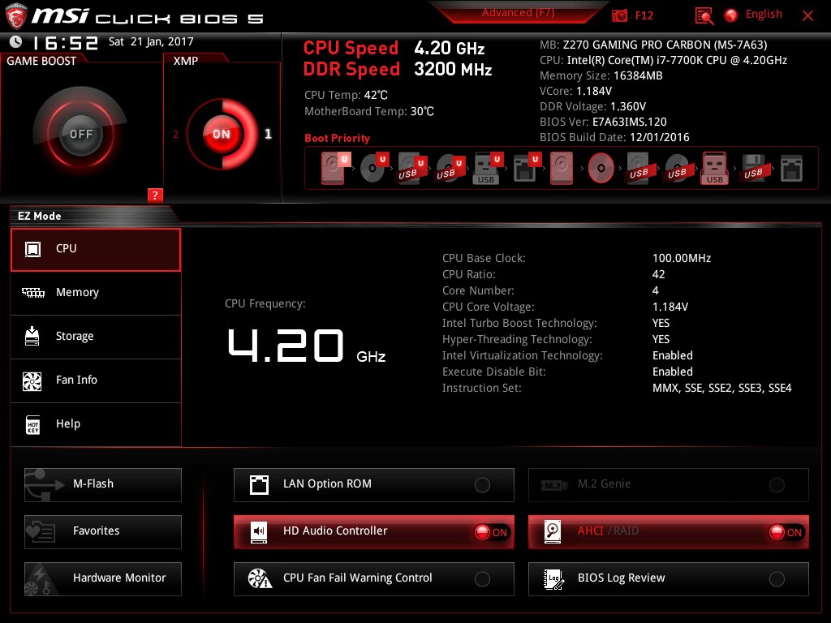Viewport: 831px width, 623px height.
Task: Click the date Sat 21 Jan, 2017
Action: pyautogui.click(x=151, y=42)
